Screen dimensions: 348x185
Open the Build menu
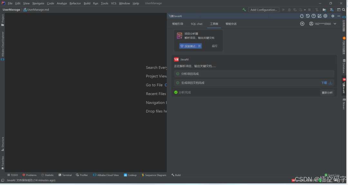[x=87, y=3]
